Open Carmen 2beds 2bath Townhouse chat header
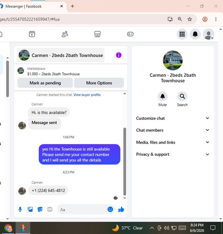Image resolution: width=223 pixels, height=234 pixels. 61,55
